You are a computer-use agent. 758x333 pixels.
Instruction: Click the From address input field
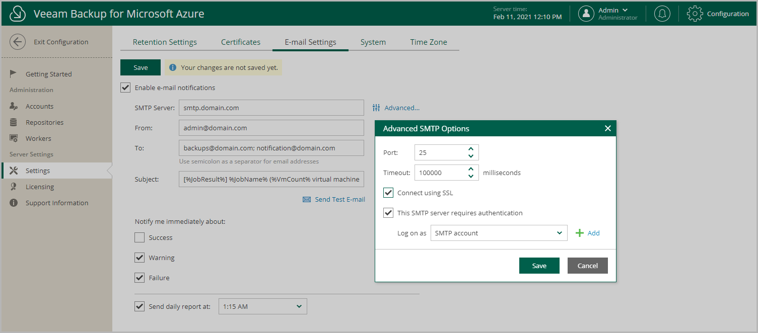point(271,128)
